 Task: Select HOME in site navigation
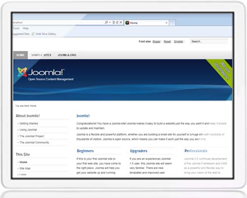pos(20,55)
